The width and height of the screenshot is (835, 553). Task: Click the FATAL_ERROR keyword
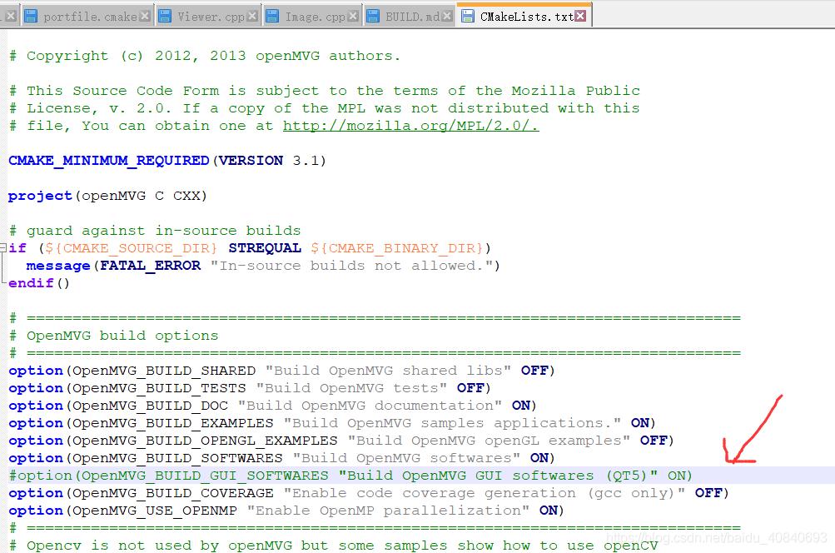[x=150, y=266]
